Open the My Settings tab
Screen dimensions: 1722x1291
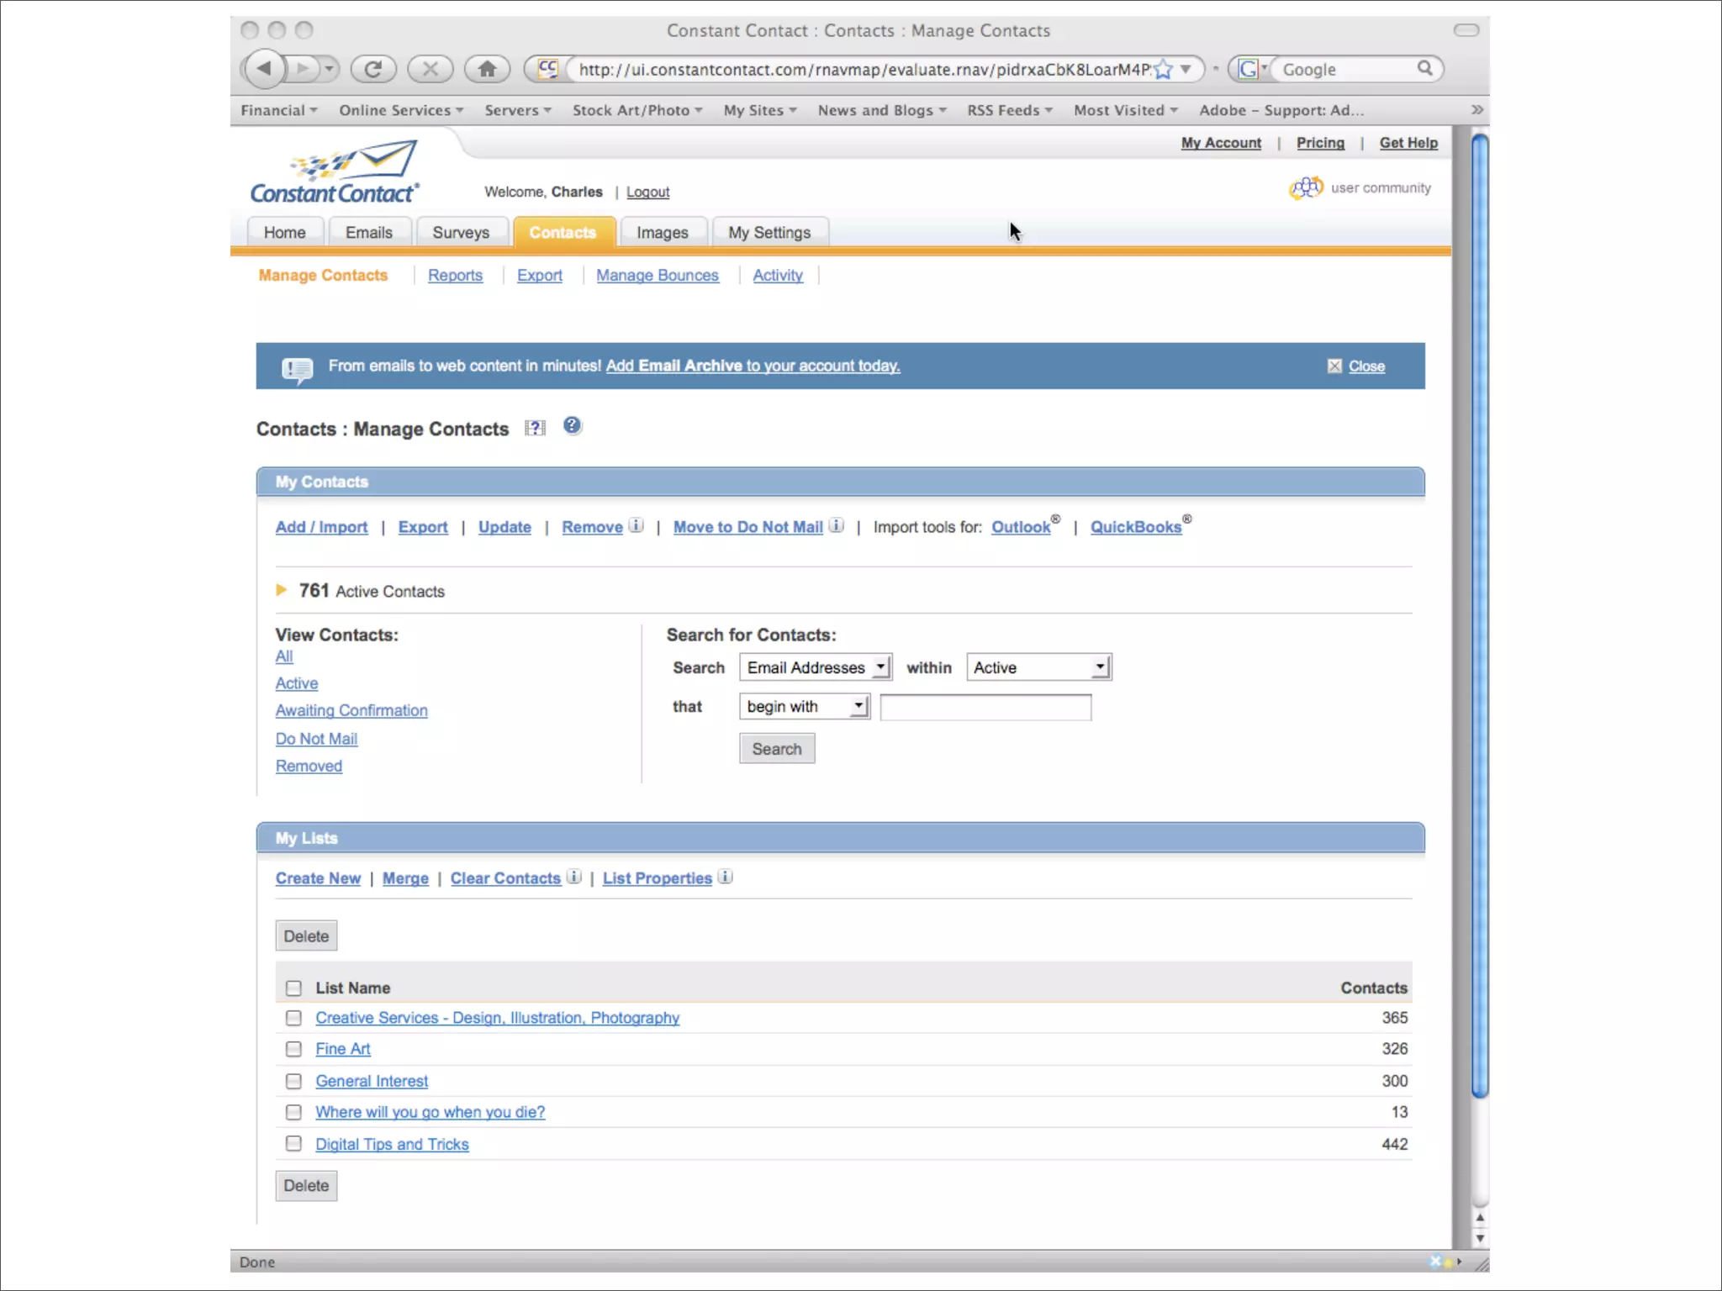769,233
